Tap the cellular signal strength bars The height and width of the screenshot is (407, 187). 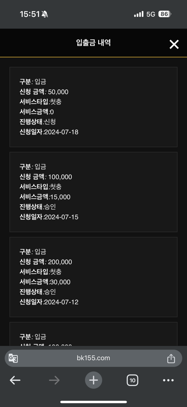click(139, 14)
